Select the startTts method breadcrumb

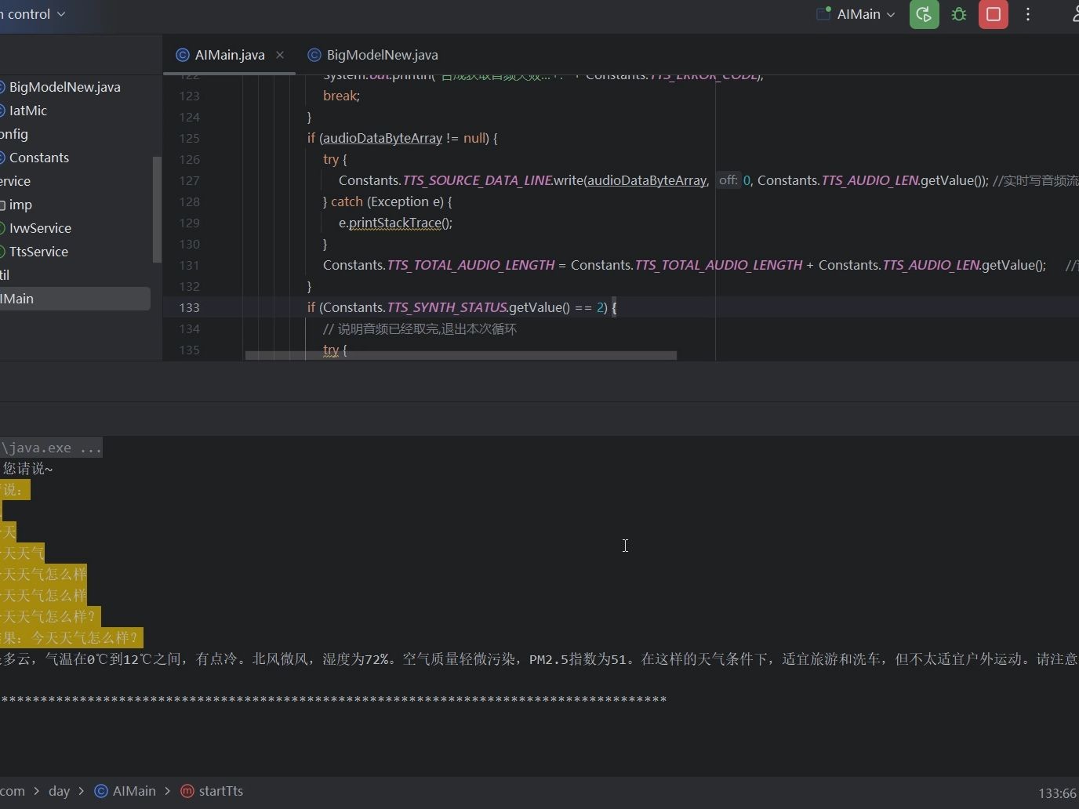[212, 791]
